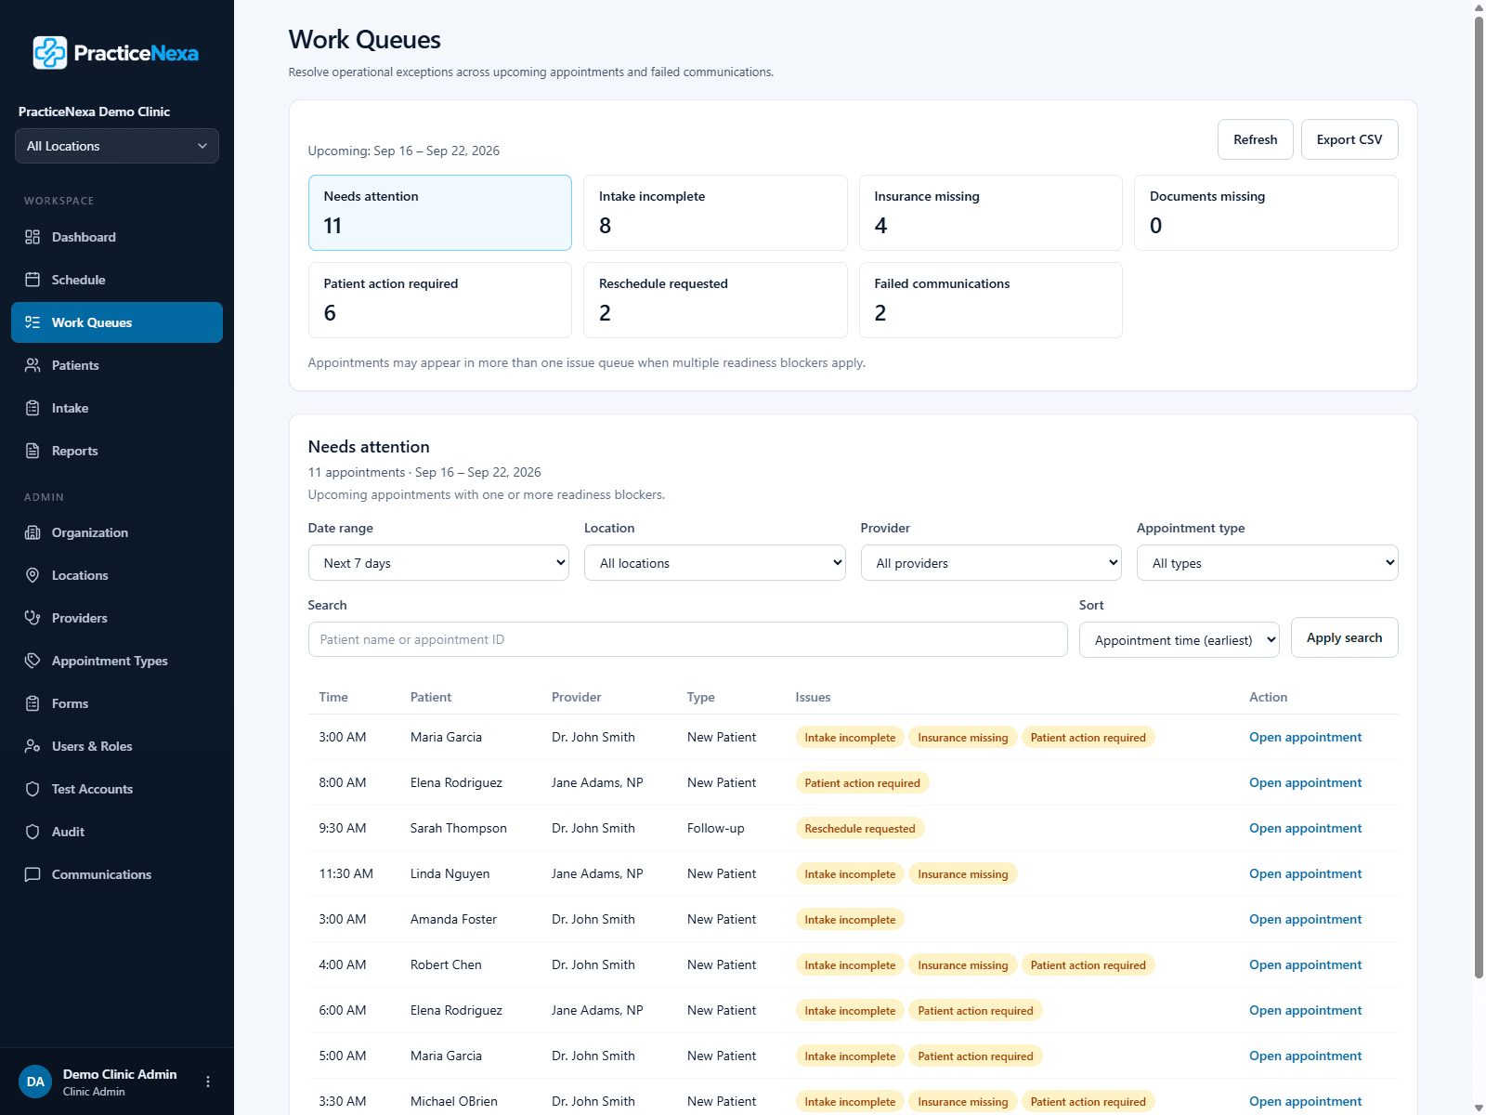The height and width of the screenshot is (1115, 1486).
Task: Click the Forms clipboard icon
Action: [33, 703]
